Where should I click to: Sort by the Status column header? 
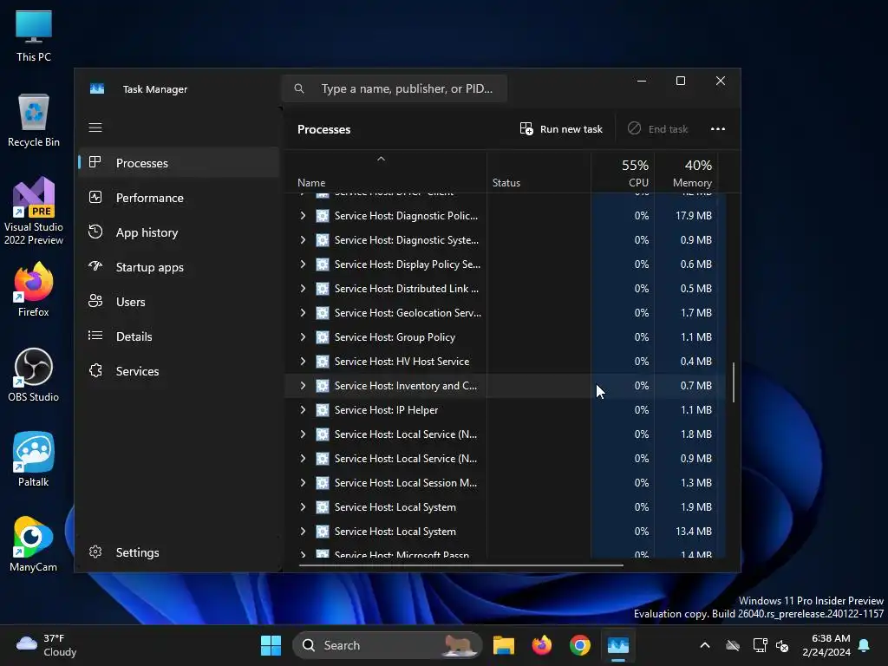click(x=539, y=173)
